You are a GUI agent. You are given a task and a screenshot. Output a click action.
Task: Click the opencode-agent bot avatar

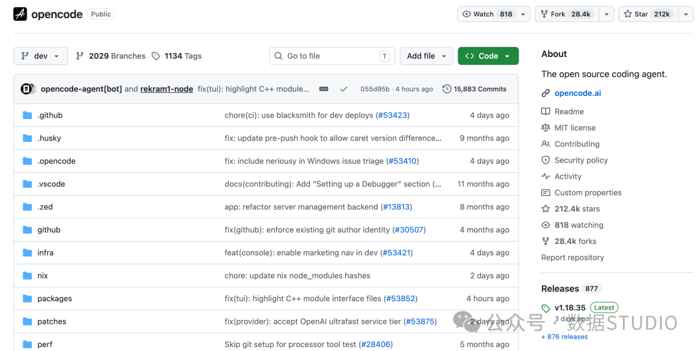tap(27, 89)
